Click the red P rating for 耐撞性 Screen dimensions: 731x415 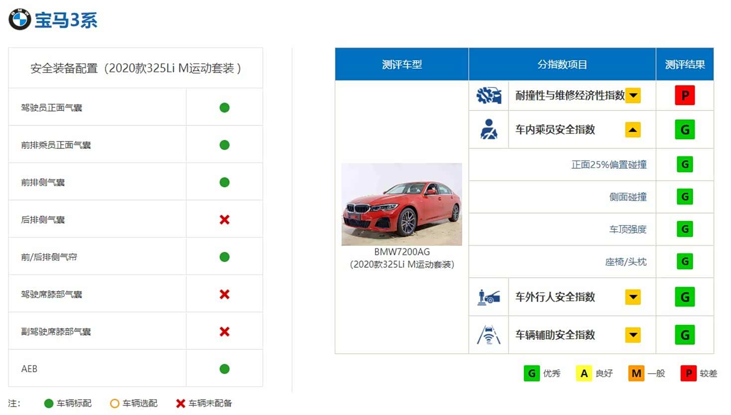pyautogui.click(x=685, y=96)
